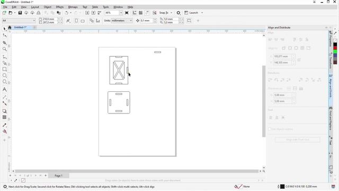Viewport: 339px width, 191px height.
Task: Select the Color Eyedropper tool
Action: (x=5, y=125)
